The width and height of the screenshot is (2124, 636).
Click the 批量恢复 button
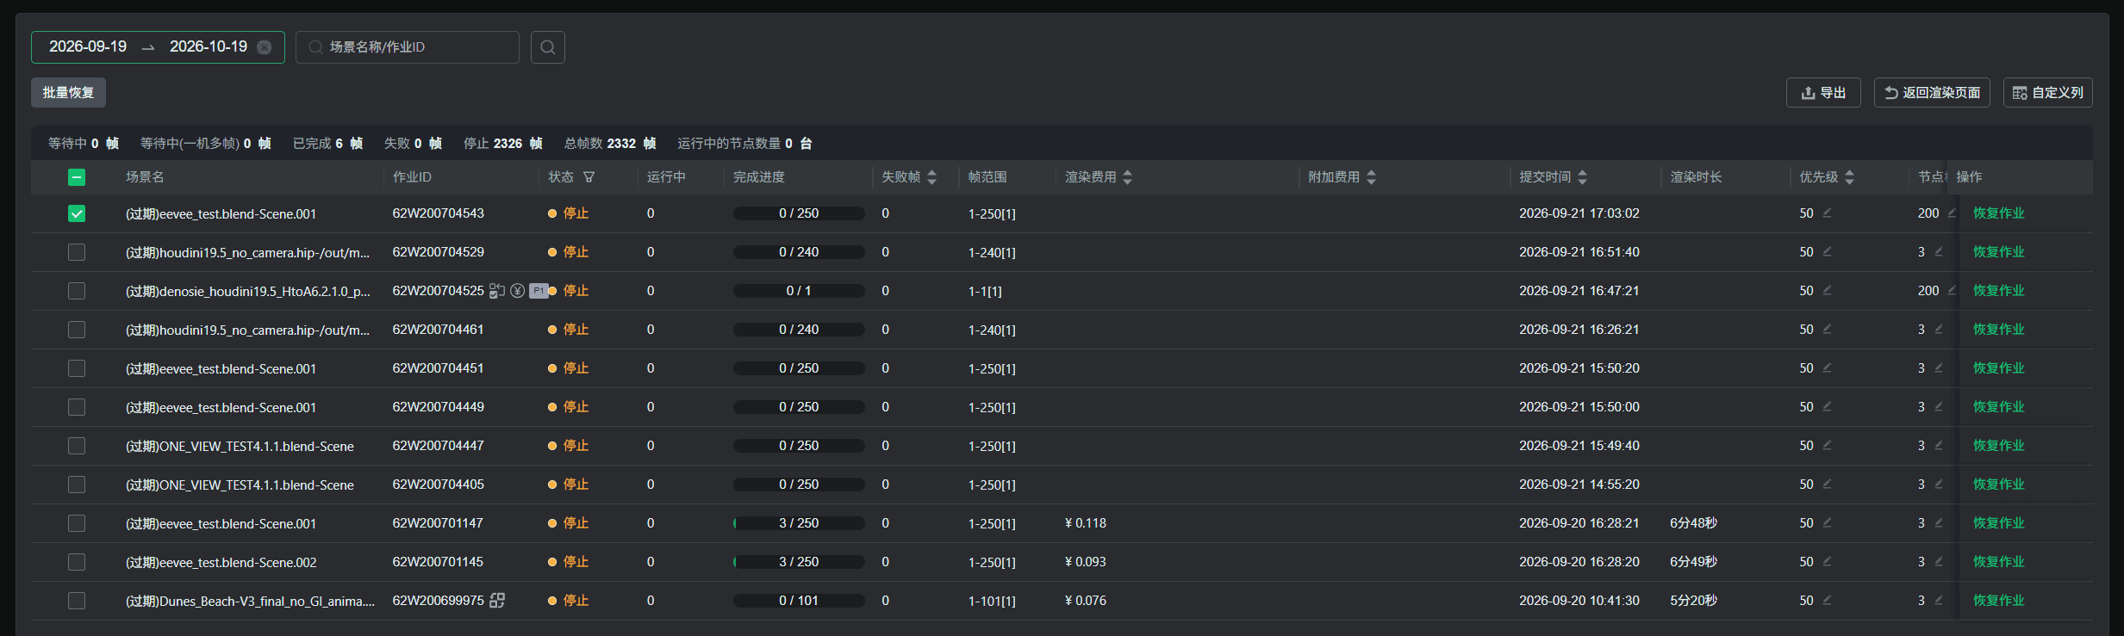[x=68, y=93]
